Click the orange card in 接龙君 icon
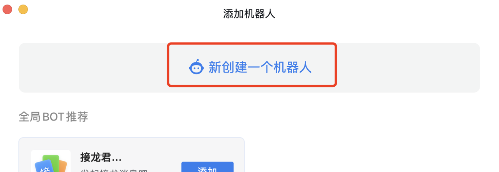Image resolution: width=499 pixels, height=172 pixels. point(63,166)
